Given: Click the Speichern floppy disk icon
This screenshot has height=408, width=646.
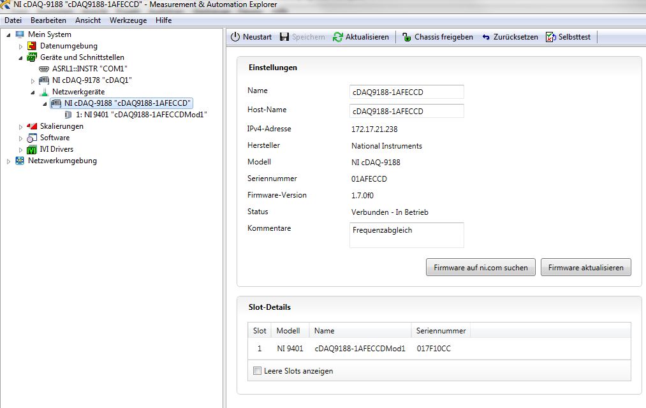Looking at the screenshot, I should 284,36.
